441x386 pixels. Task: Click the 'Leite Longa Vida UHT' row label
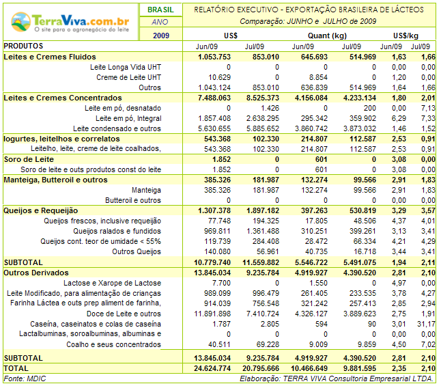click(126, 67)
